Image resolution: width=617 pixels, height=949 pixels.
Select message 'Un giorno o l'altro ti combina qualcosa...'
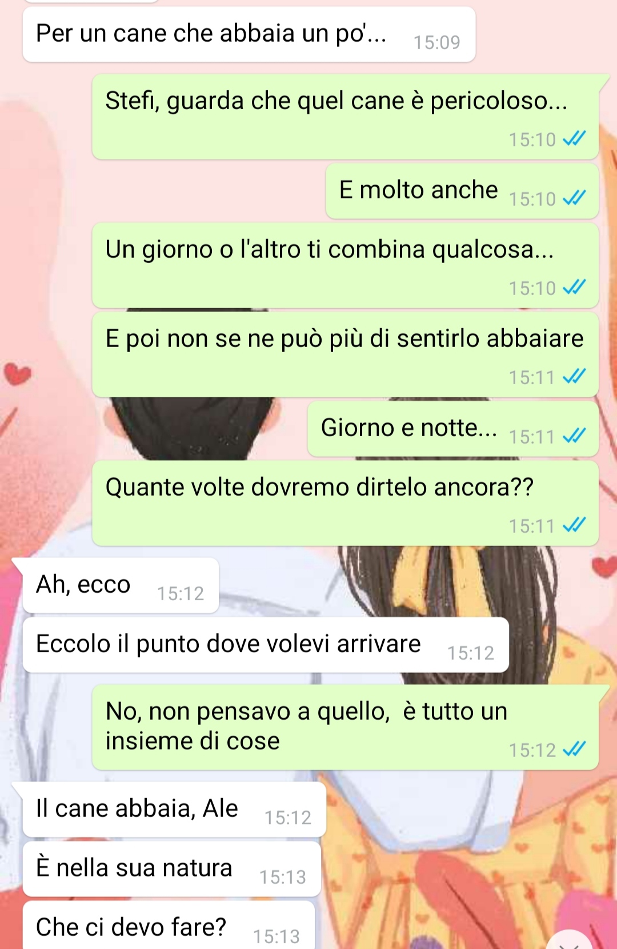click(x=345, y=265)
